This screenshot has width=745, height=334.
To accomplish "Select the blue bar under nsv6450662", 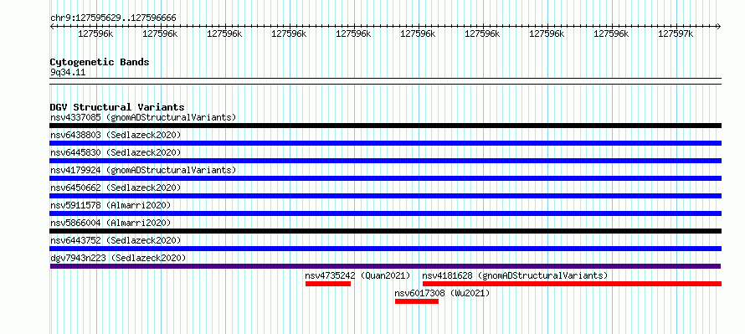I will coord(385,196).
